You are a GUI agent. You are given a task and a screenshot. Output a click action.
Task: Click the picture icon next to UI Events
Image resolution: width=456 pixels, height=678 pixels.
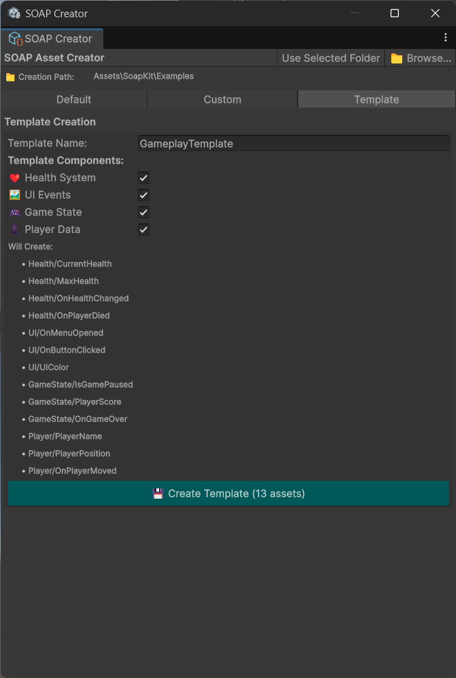pos(15,195)
